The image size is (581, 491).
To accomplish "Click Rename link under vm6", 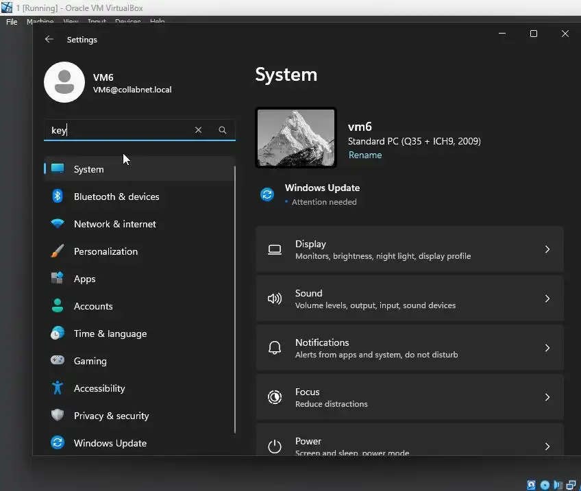I will [365, 155].
